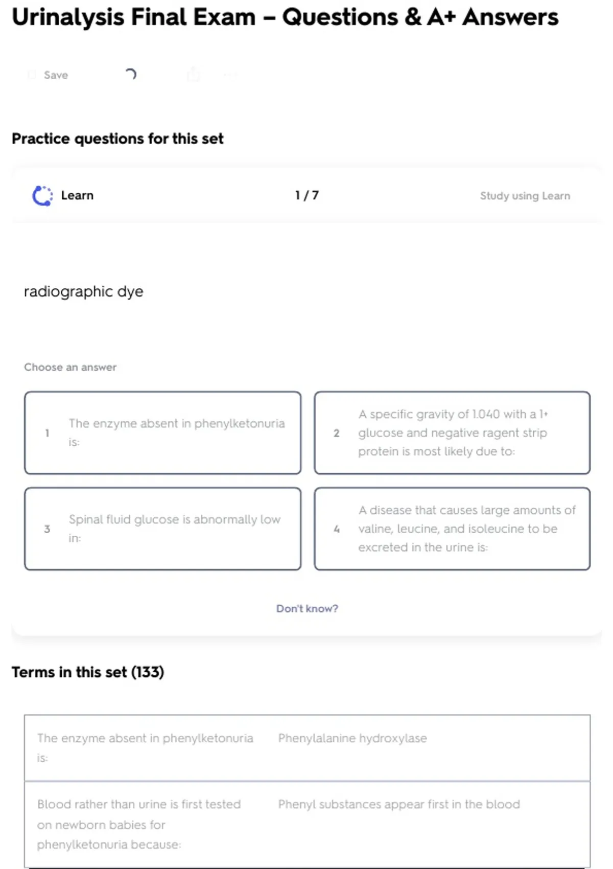
Task: Click the 1 / 7 progress indicator
Action: click(306, 196)
